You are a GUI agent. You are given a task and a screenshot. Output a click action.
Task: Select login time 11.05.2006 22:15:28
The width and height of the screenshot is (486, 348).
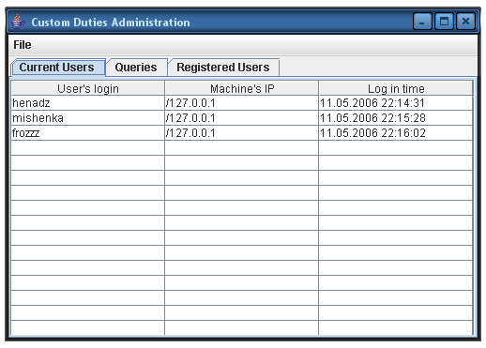click(396, 118)
